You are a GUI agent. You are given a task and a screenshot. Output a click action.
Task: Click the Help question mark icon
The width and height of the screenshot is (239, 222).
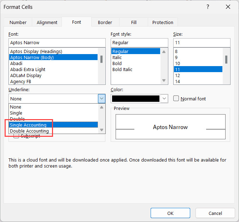click(x=207, y=7)
